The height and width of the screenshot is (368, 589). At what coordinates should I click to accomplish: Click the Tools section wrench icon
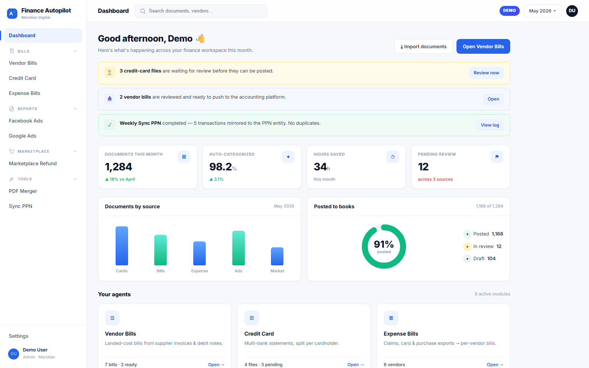[x=12, y=179]
